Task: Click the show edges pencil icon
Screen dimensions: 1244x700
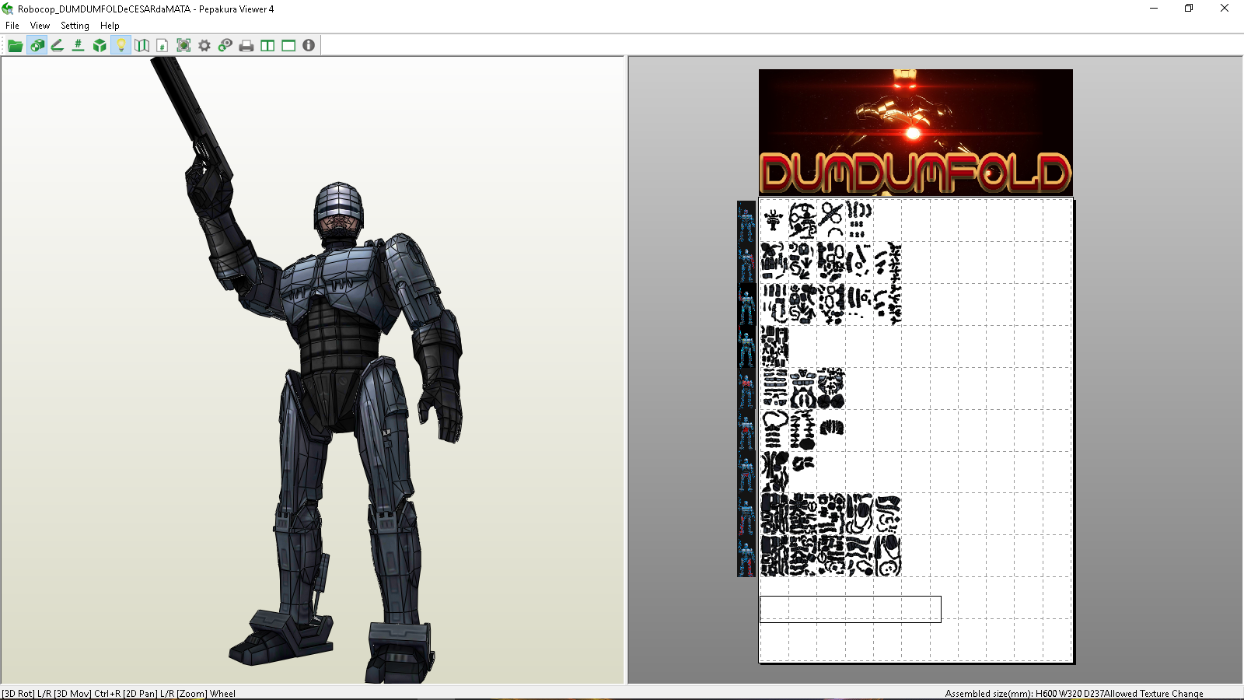Action: coord(58,46)
